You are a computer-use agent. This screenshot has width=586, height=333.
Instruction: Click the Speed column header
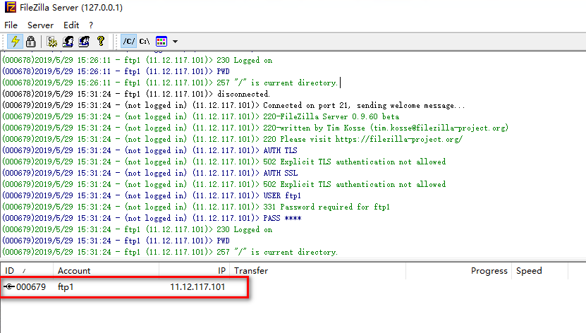(x=540, y=271)
